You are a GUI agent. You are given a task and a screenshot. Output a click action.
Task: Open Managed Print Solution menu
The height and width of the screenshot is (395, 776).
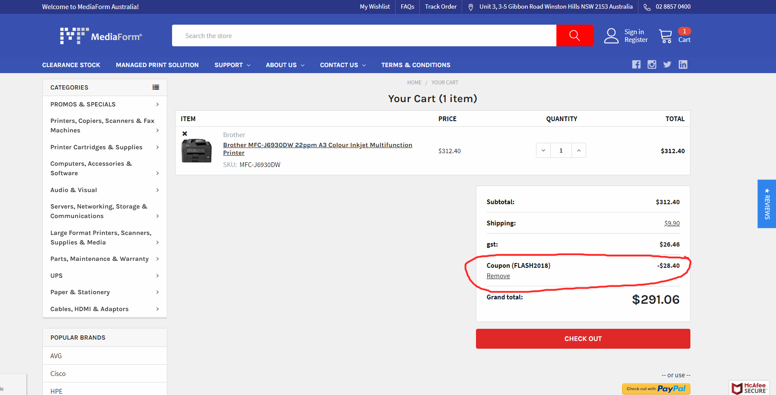click(x=157, y=65)
